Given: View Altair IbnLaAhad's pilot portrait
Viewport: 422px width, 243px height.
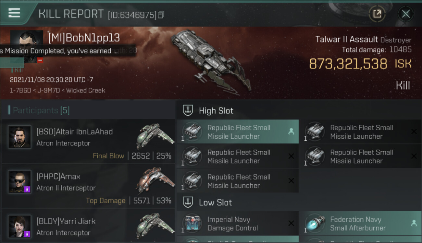Looking at the screenshot, I should pos(19,137).
